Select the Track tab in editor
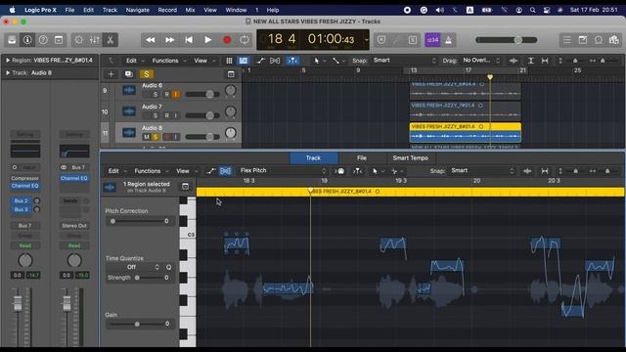 pyautogui.click(x=313, y=158)
